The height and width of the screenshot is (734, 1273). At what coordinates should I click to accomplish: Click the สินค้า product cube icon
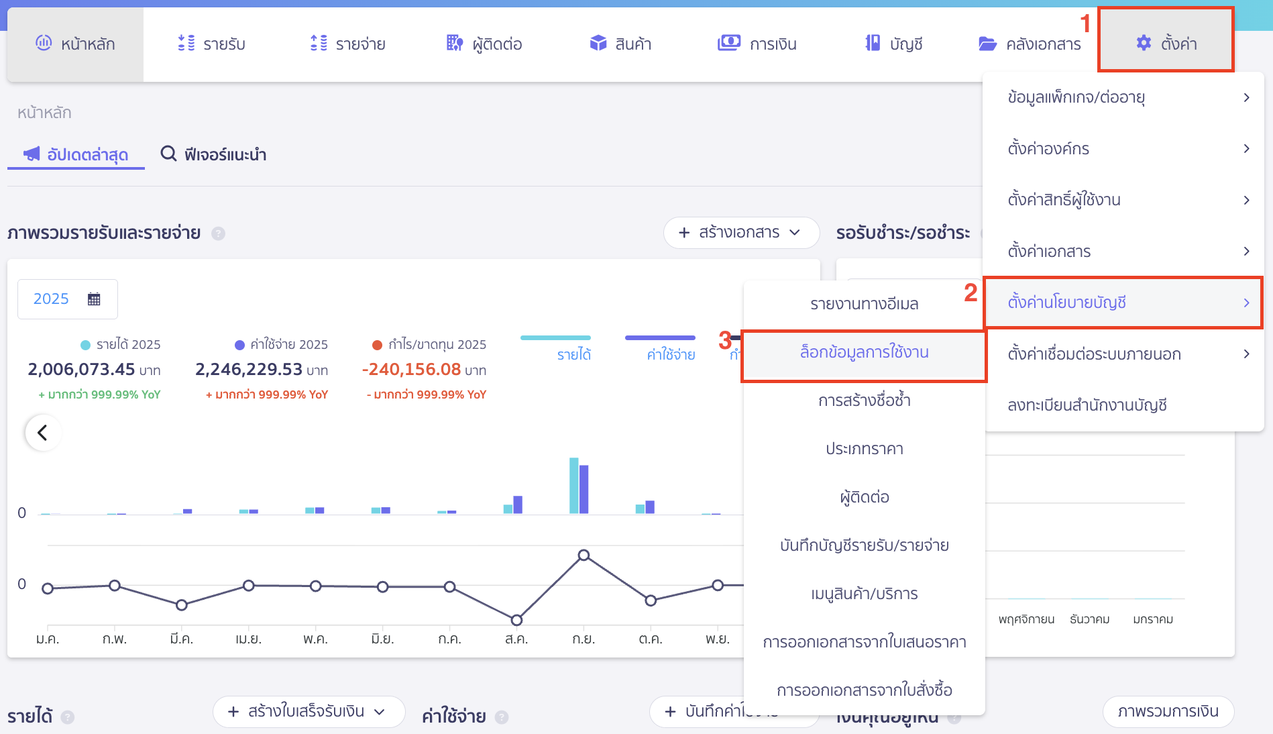tap(596, 43)
